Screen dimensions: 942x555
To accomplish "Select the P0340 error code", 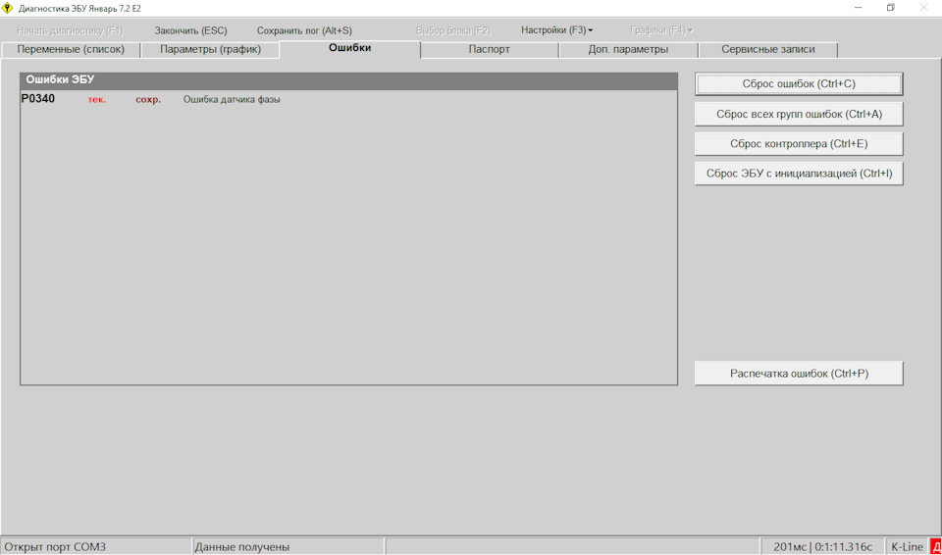I will click(x=38, y=99).
